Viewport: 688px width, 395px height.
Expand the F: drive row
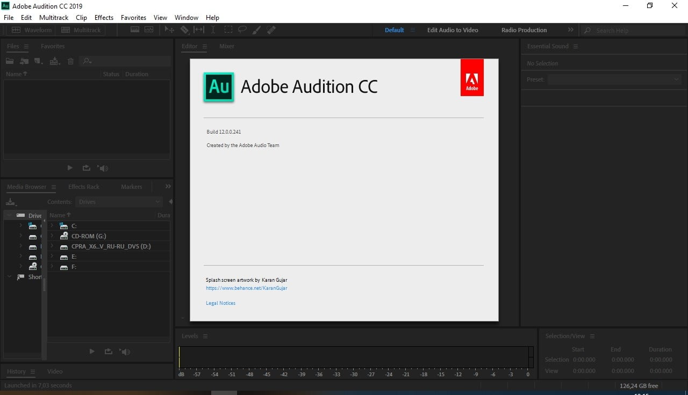tap(52, 267)
